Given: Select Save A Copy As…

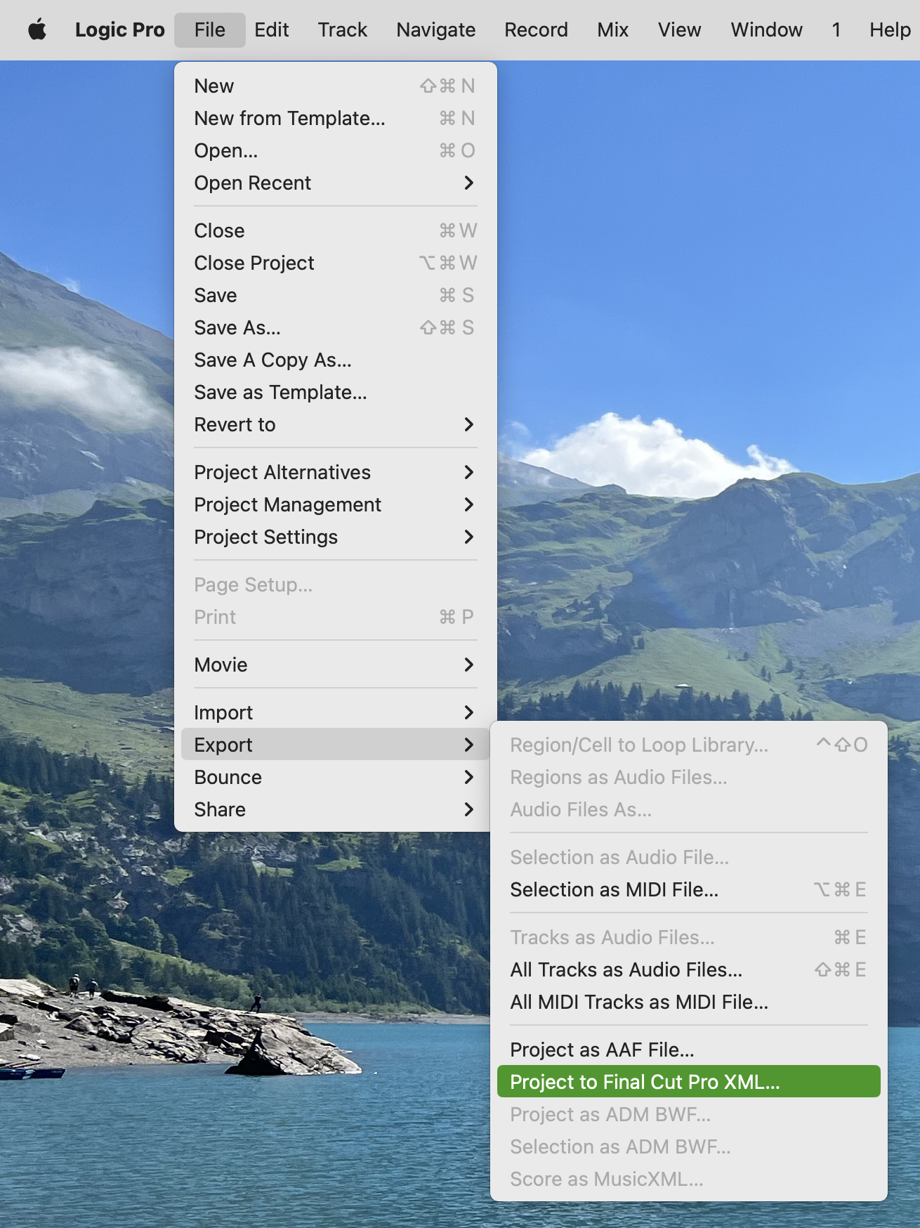Looking at the screenshot, I should [336, 360].
